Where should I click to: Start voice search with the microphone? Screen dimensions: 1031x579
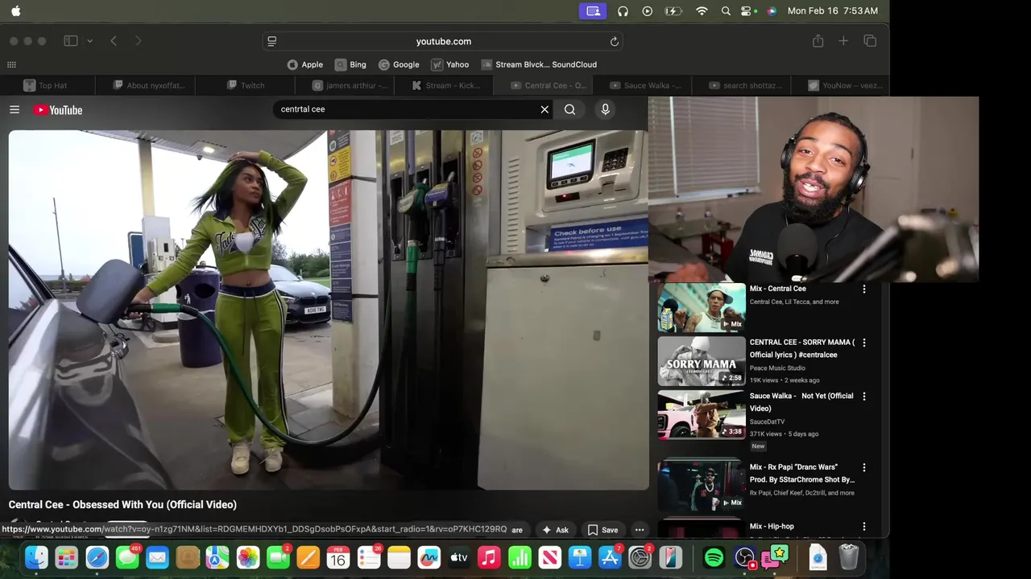[605, 109]
